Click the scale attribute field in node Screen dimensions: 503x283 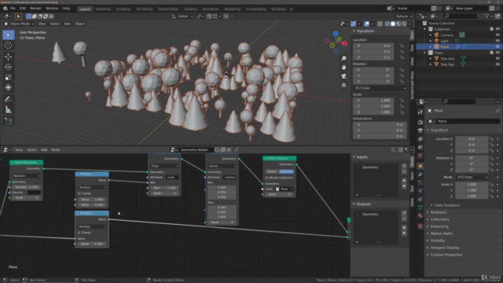point(173,178)
